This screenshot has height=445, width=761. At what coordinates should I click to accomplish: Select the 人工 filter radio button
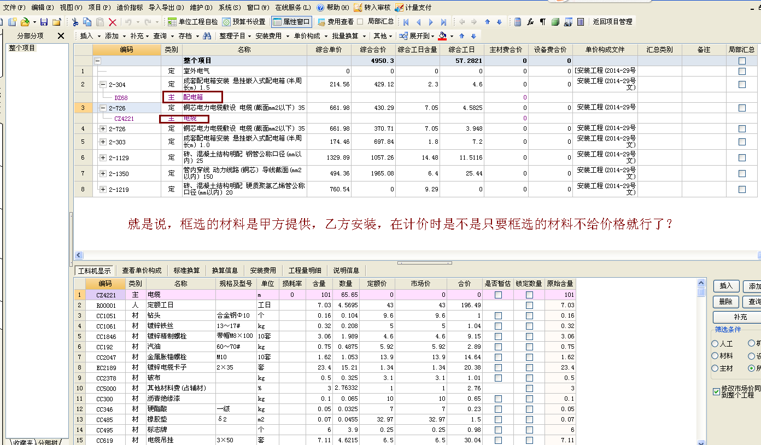coord(715,344)
